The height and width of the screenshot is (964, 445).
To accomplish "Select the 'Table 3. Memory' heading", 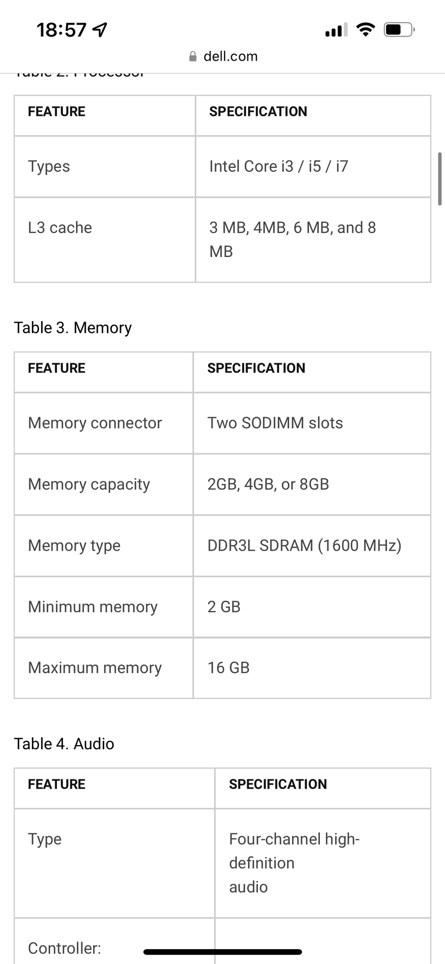I will coord(73,328).
